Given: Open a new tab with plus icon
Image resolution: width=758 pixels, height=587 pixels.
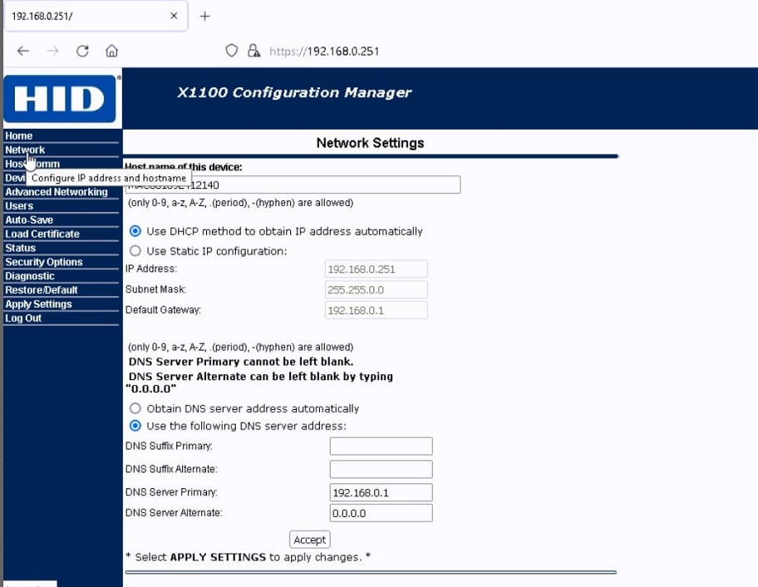Looking at the screenshot, I should 205,16.
